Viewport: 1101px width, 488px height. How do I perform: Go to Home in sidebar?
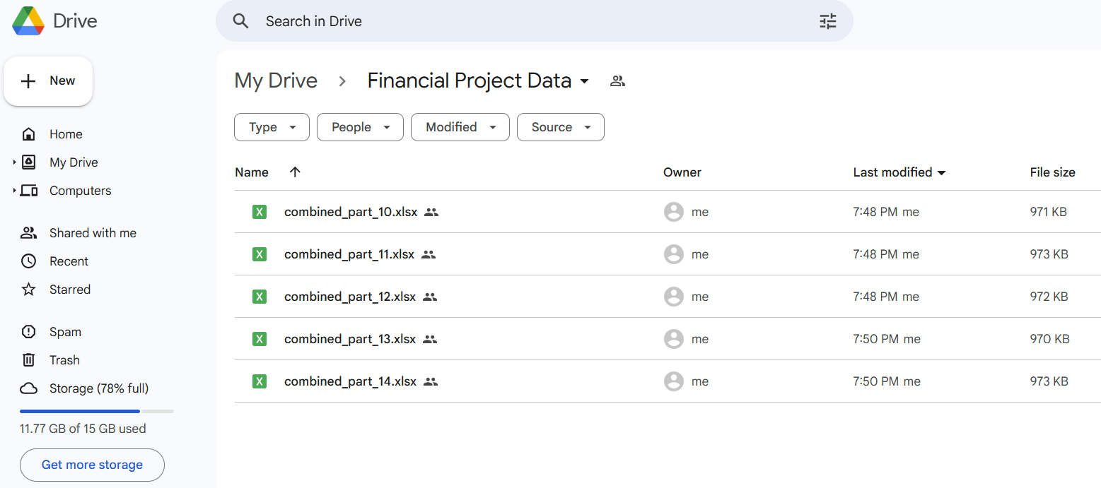click(66, 134)
